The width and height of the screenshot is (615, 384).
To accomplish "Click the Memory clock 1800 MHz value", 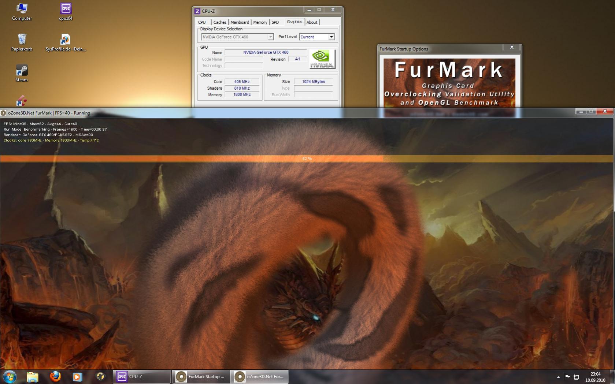I will point(242,94).
